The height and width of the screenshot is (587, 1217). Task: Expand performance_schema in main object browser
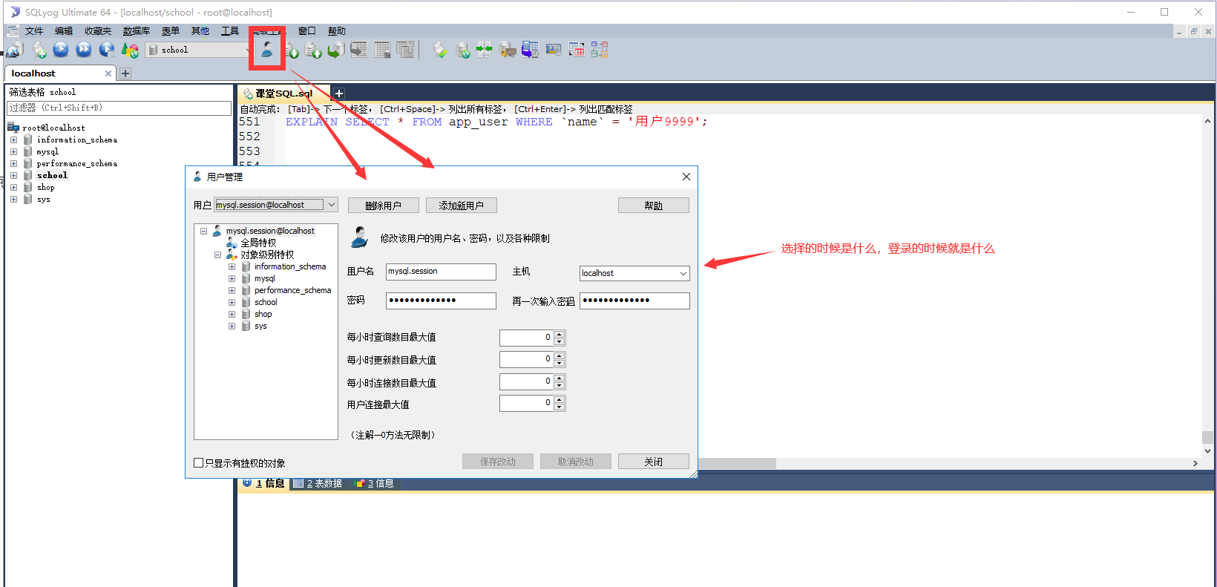pyautogui.click(x=13, y=163)
